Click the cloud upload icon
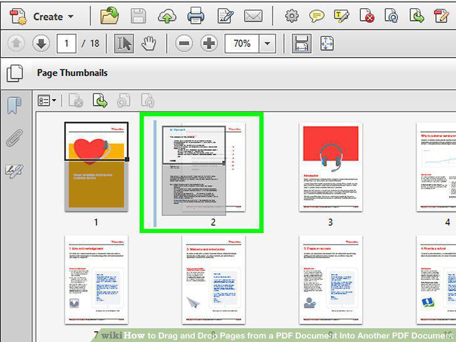The width and height of the screenshot is (456, 342). click(x=167, y=16)
